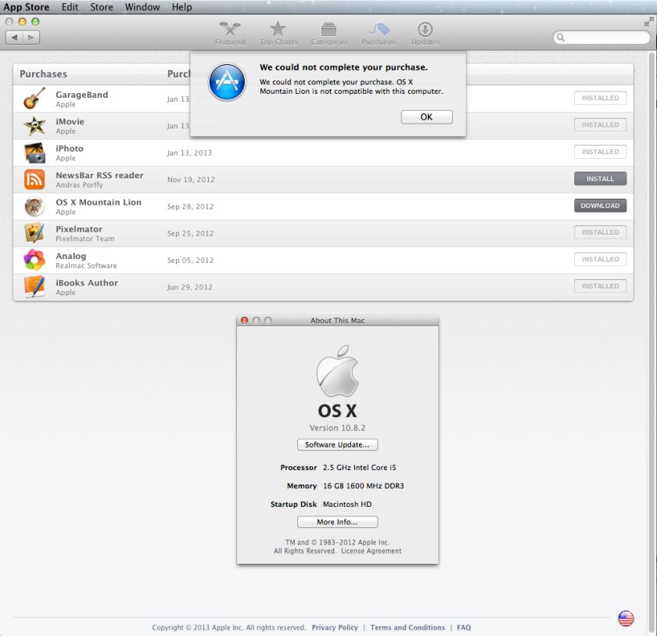This screenshot has width=657, height=636.
Task: Install NewsBar RSS reader
Action: pyautogui.click(x=600, y=179)
